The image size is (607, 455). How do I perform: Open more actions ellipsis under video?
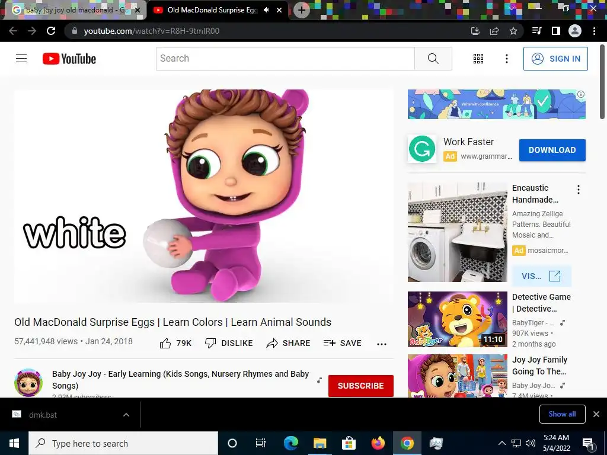382,344
